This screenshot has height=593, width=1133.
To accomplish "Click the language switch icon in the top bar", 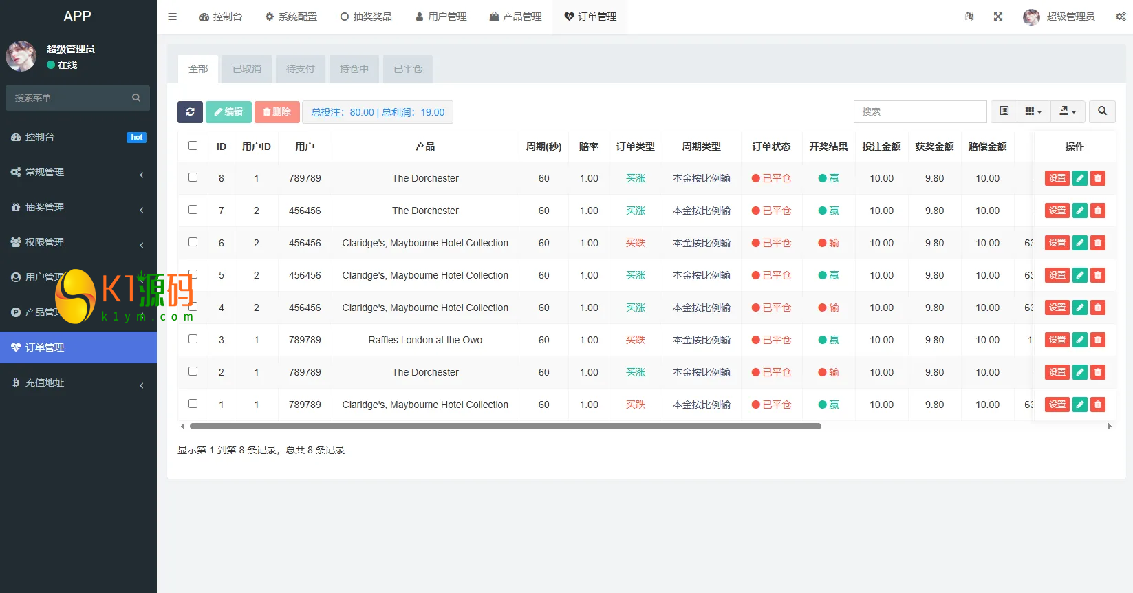I will point(969,17).
